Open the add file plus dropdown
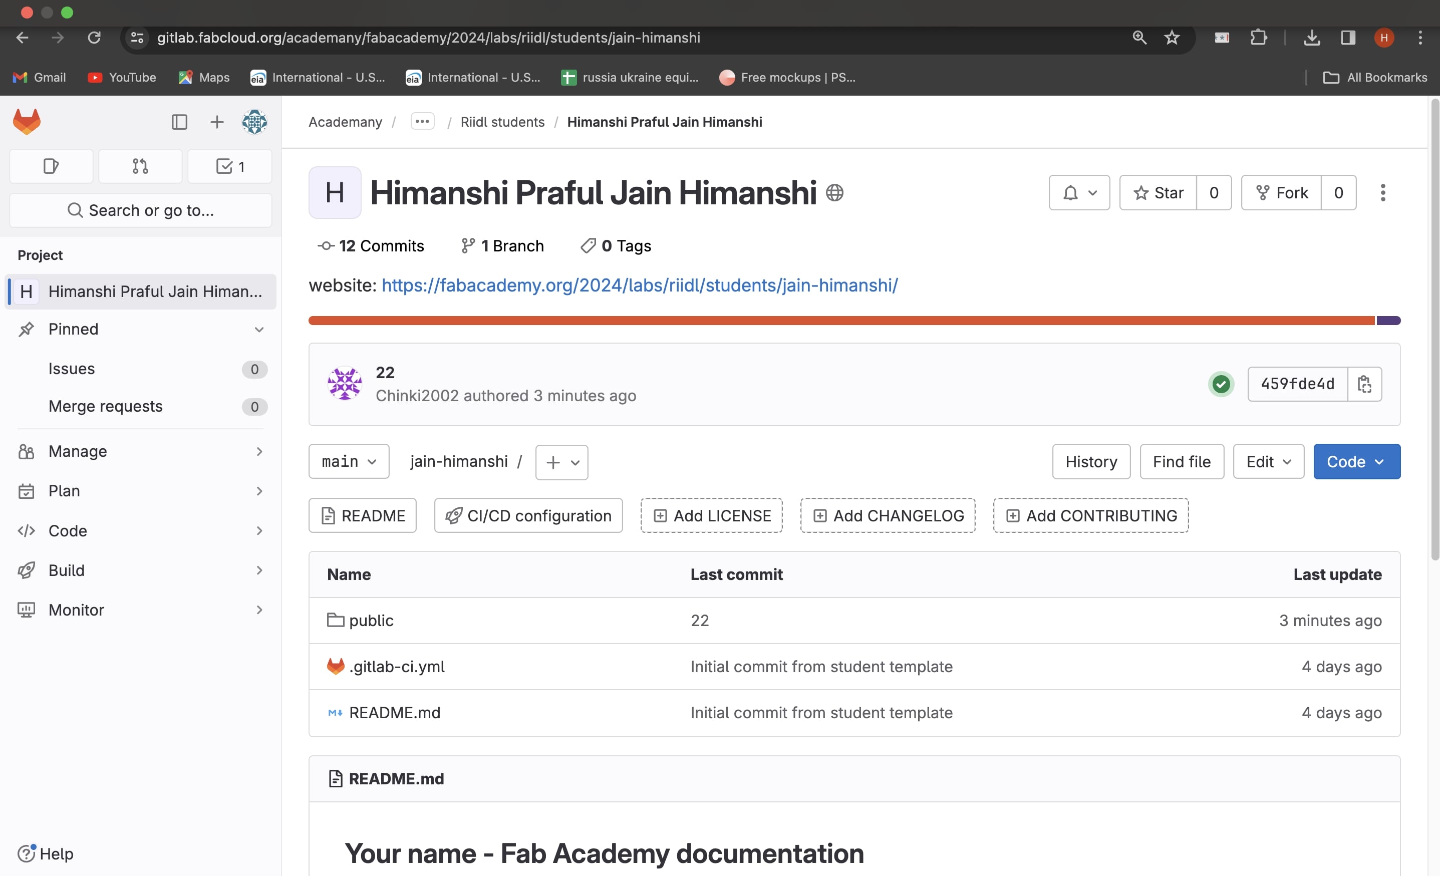Viewport: 1440px width, 876px height. coord(561,462)
